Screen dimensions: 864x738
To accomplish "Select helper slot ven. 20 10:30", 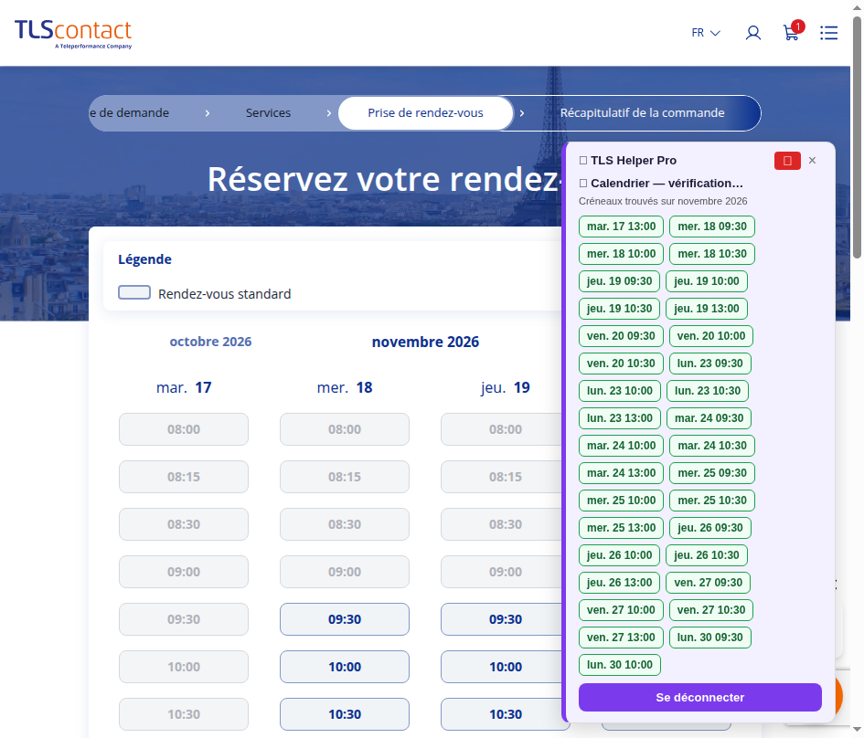I will (621, 364).
